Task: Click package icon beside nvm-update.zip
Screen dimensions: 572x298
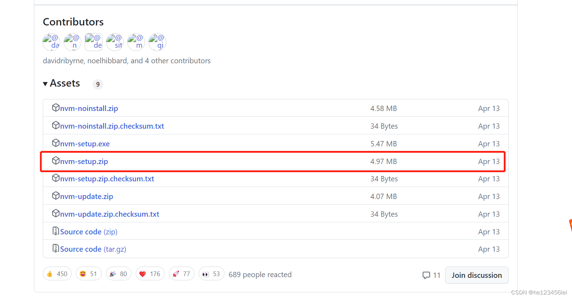Action: [56, 195]
